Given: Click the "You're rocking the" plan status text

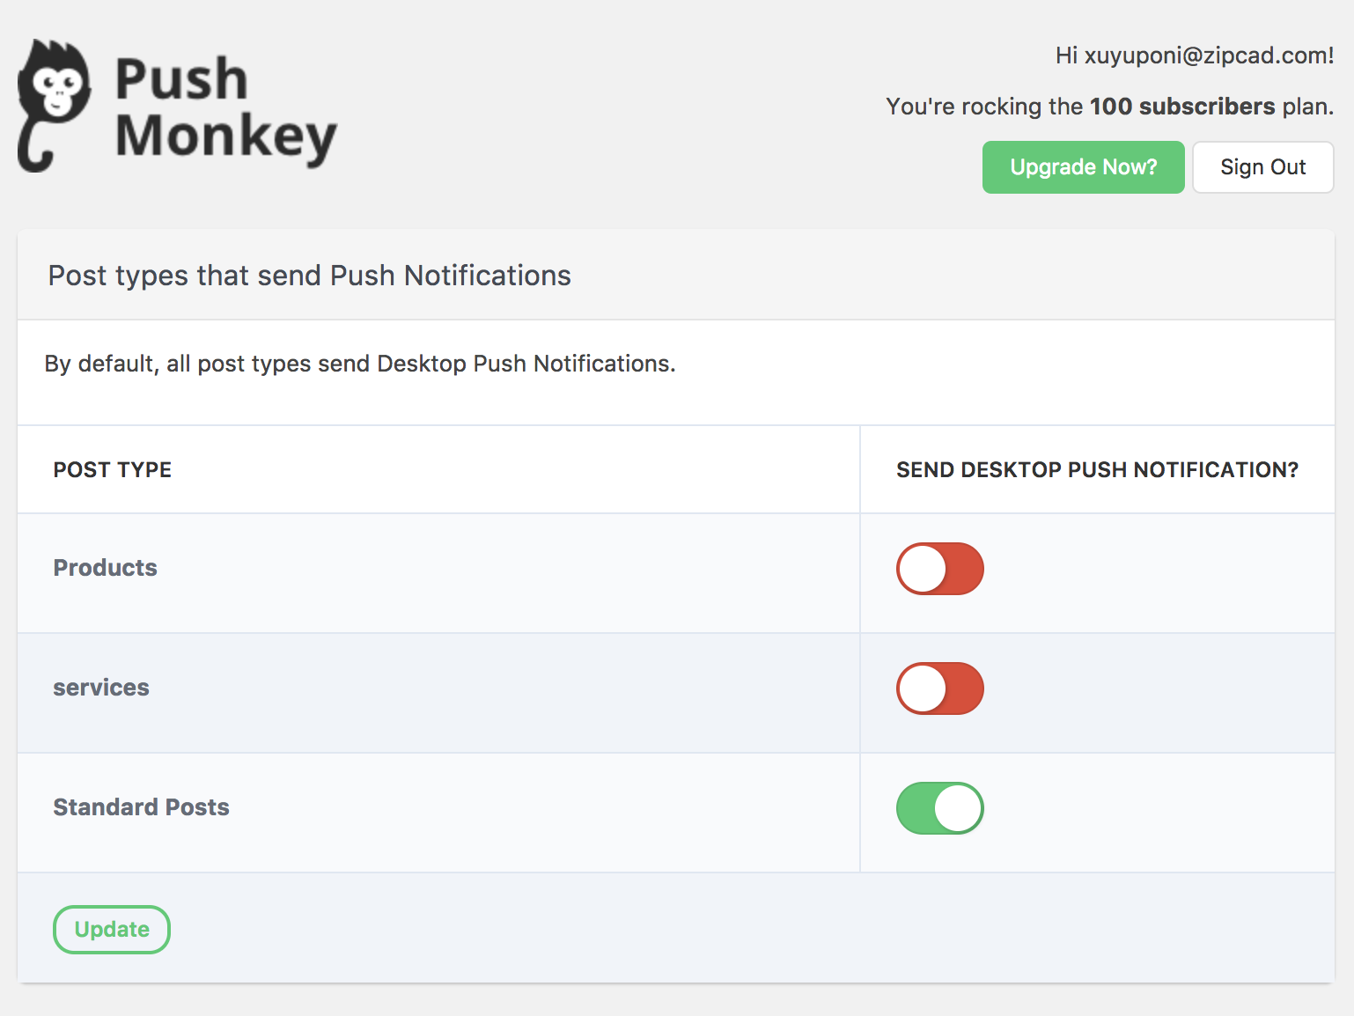Looking at the screenshot, I should pyautogui.click(x=984, y=107).
